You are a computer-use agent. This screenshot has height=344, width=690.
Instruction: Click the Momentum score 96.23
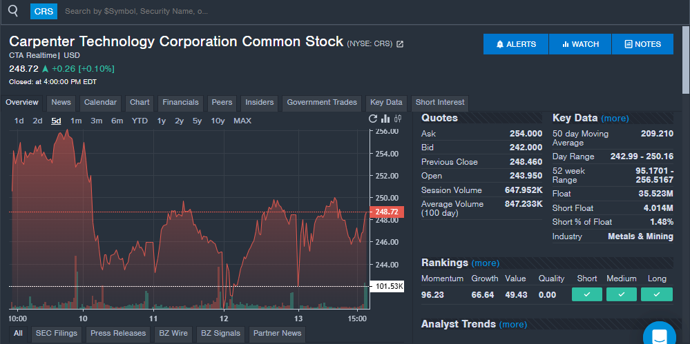pyautogui.click(x=432, y=295)
